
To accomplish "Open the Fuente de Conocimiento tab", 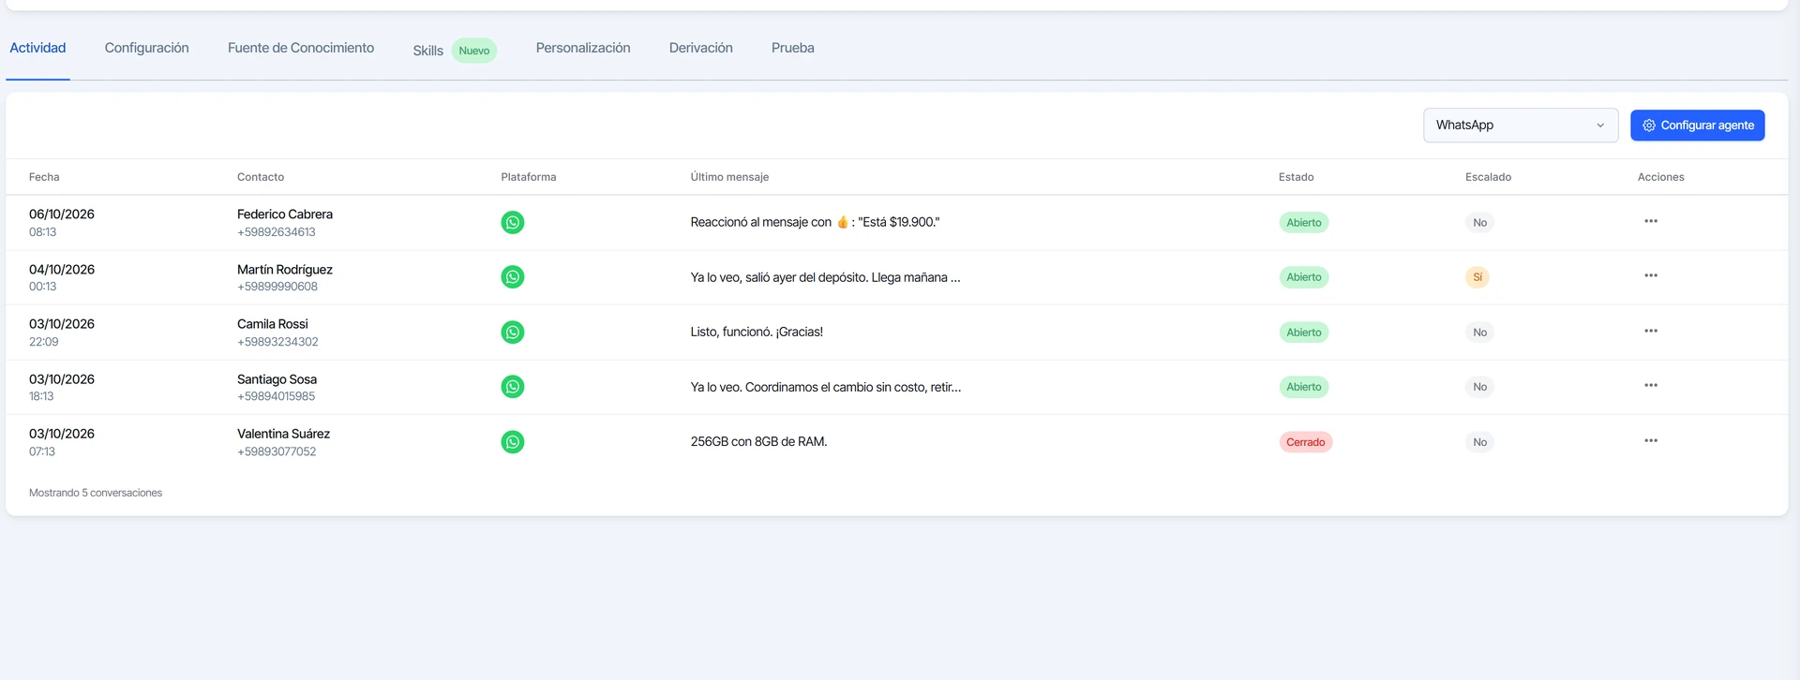I will point(301,48).
